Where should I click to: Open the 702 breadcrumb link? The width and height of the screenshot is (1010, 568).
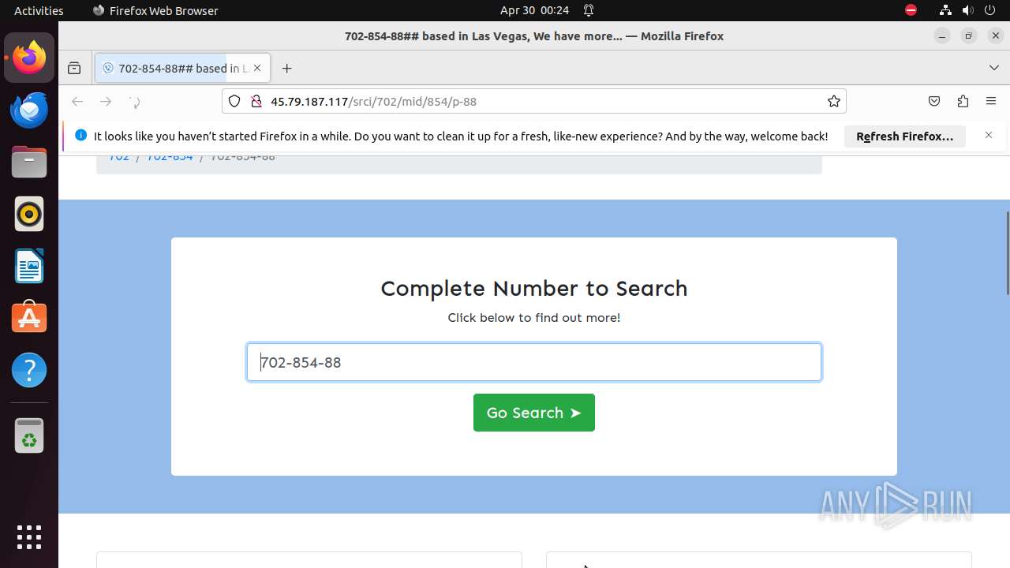[119, 157]
